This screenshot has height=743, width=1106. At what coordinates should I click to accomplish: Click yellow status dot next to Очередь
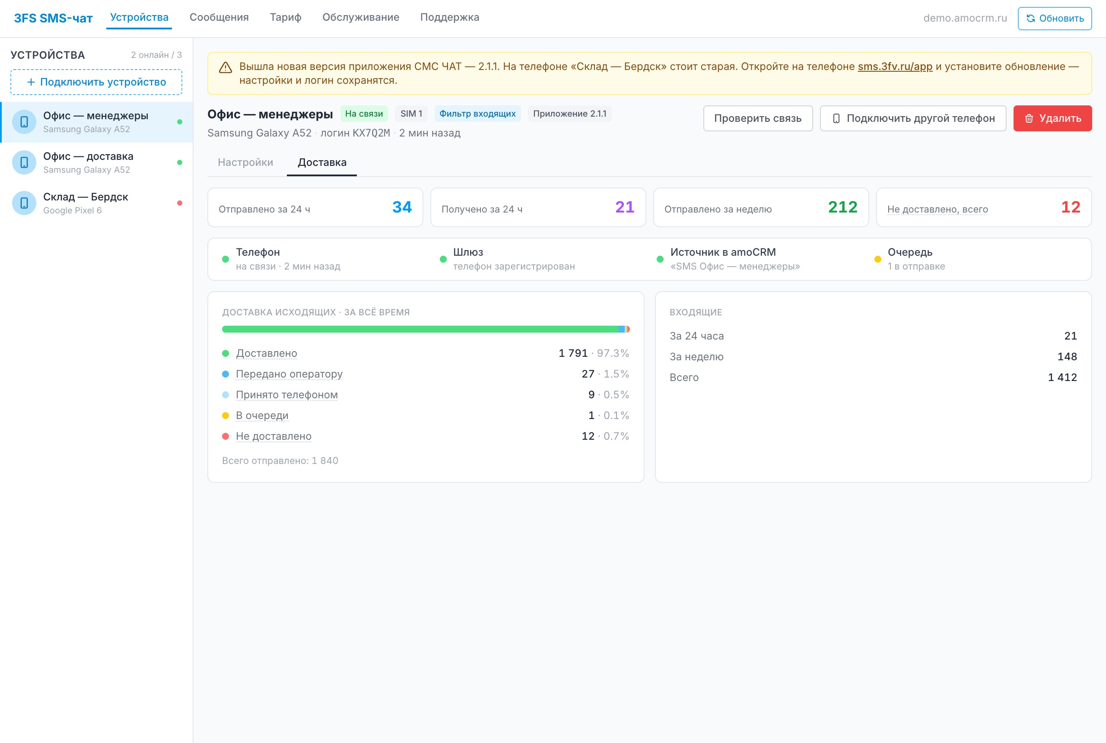tap(877, 259)
